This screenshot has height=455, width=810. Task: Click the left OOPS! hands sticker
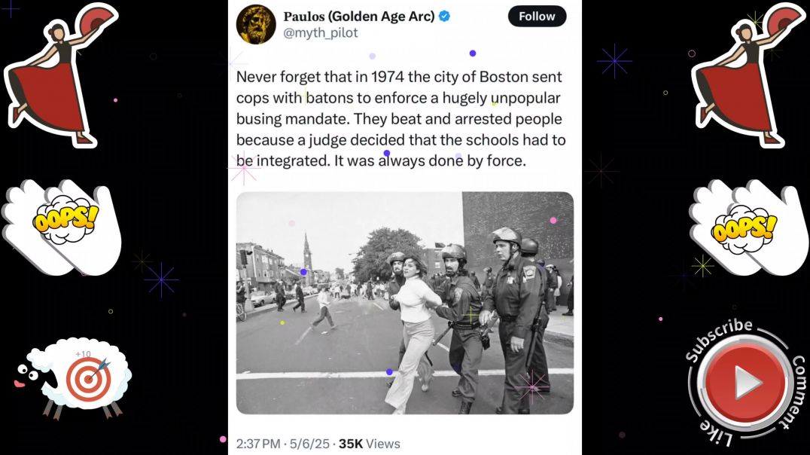pyautogui.click(x=62, y=227)
